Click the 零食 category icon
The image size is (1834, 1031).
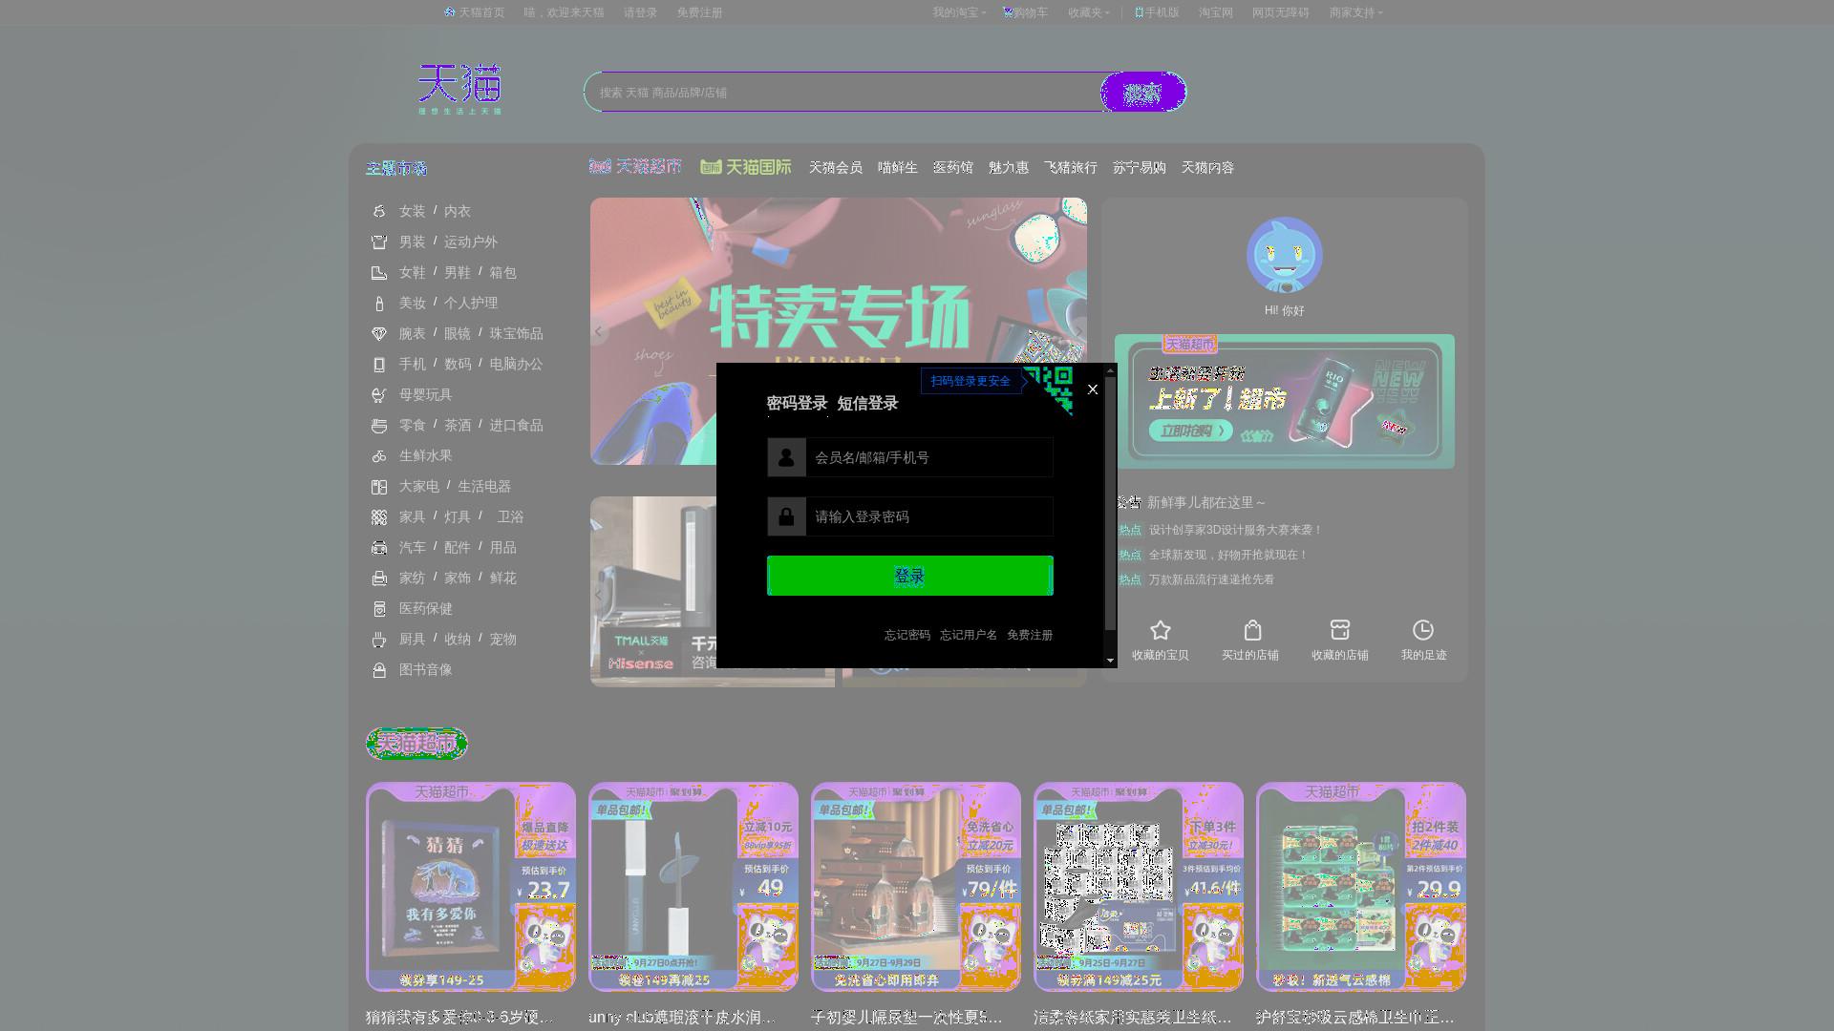coord(379,425)
